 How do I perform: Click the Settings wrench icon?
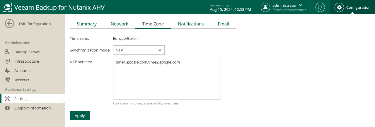click(8, 99)
